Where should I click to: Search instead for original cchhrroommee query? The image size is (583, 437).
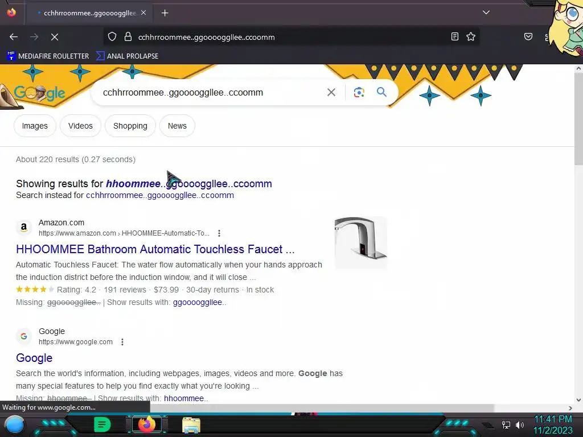coord(160,195)
